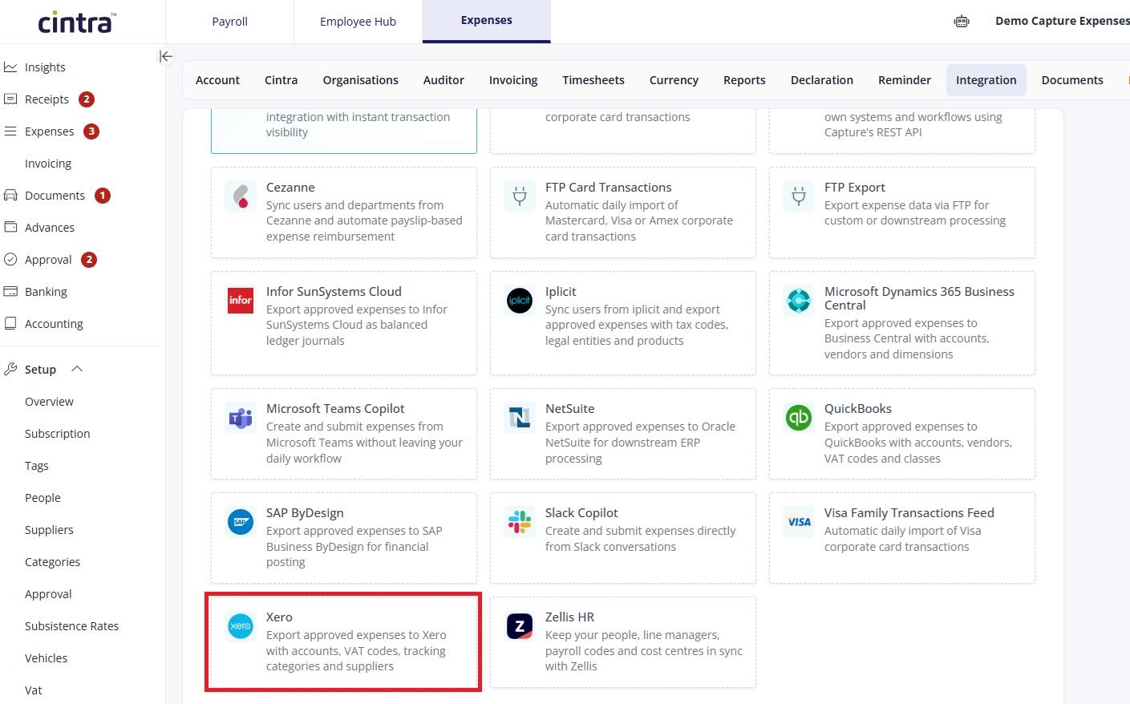Switch to the Employee Hub tab
This screenshot has height=704, width=1130.
(358, 22)
